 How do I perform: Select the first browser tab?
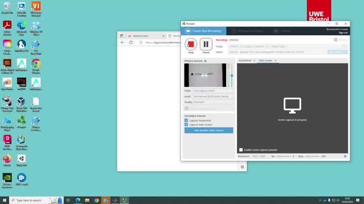[x=146, y=36]
